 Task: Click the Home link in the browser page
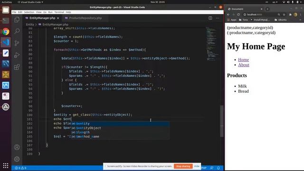coord(243,60)
